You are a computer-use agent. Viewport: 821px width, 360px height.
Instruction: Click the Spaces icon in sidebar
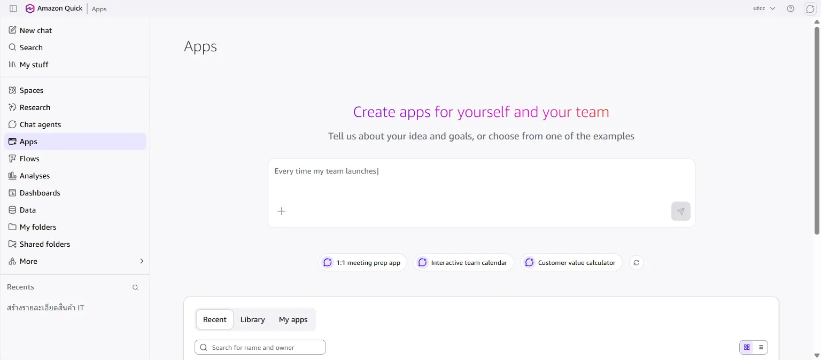(x=12, y=90)
